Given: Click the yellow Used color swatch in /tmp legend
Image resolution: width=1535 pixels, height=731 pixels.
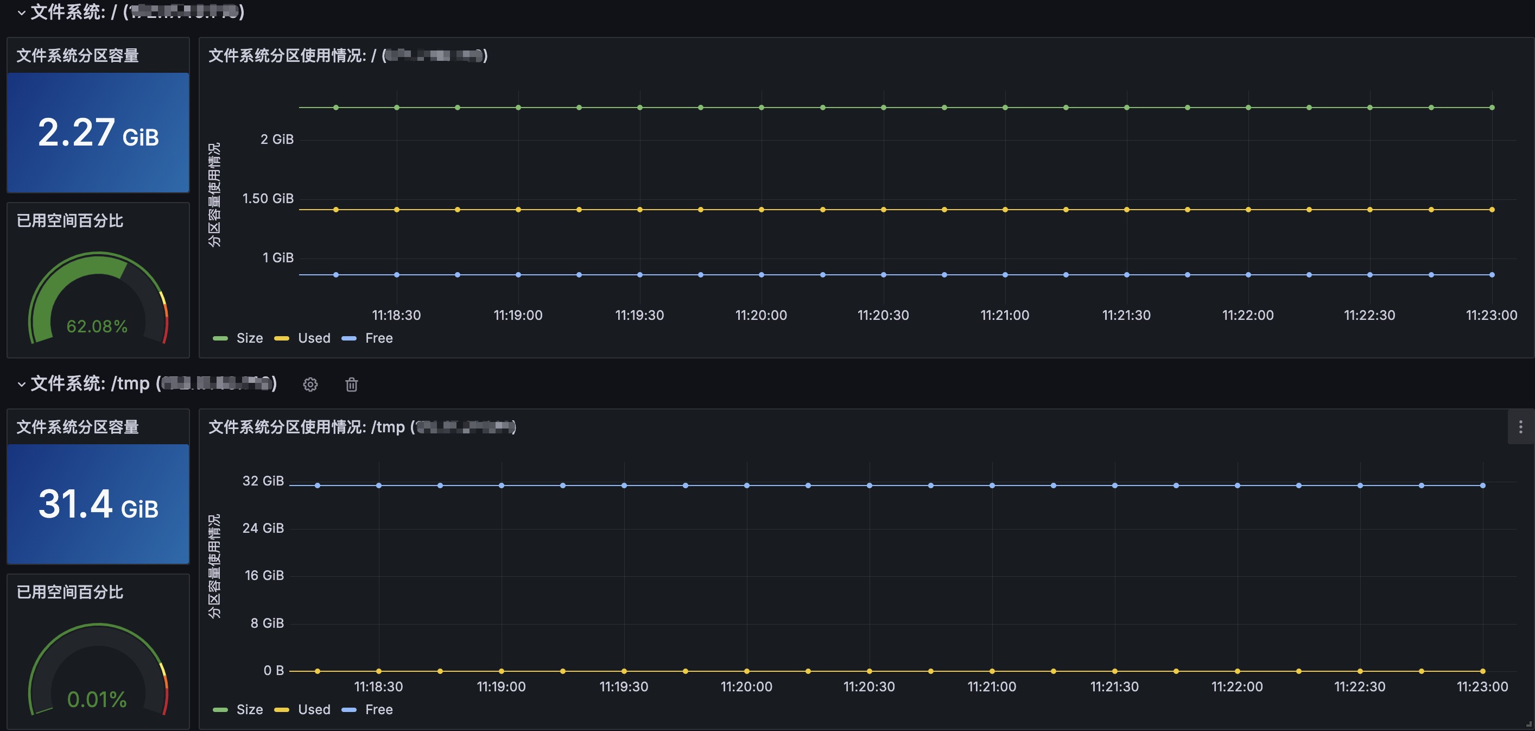Looking at the screenshot, I should (281, 710).
